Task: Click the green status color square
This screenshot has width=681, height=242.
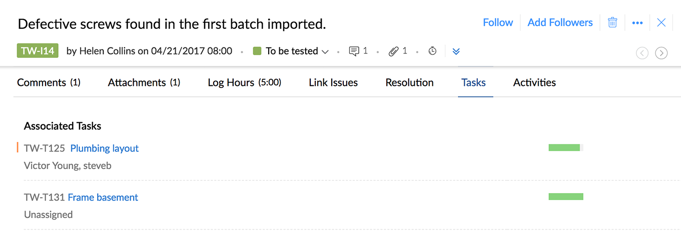Action: coord(257,51)
